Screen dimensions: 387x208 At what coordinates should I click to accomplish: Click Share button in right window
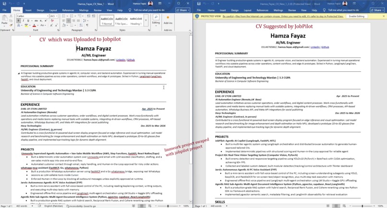377,10
